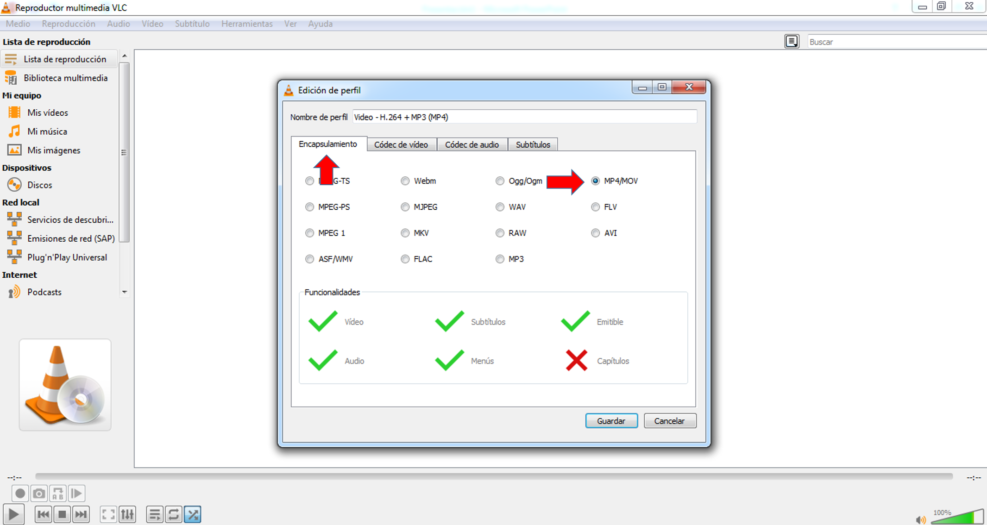Image resolution: width=987 pixels, height=525 pixels.
Task: Select the ASF/WMV radio button
Action: click(310, 259)
